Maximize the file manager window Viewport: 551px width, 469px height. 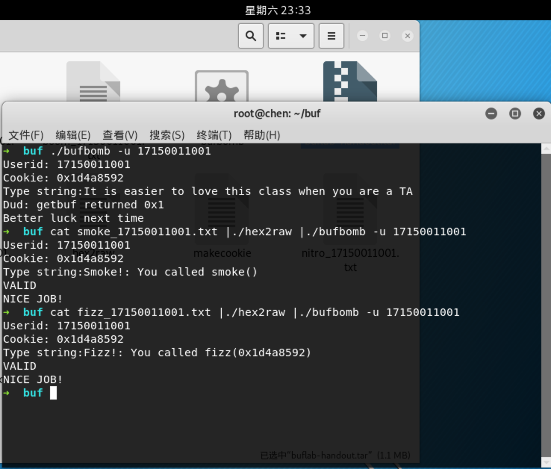[x=385, y=36]
